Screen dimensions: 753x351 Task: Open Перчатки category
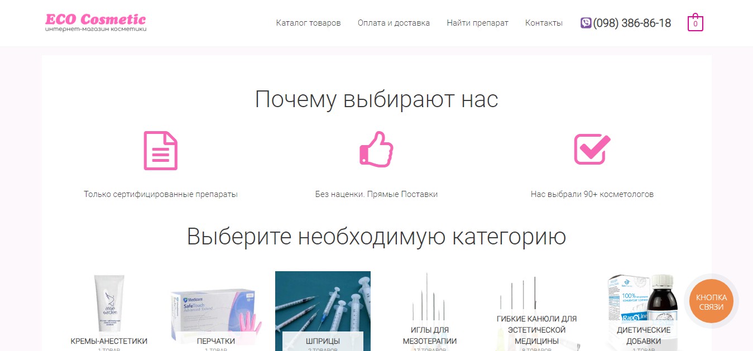click(216, 341)
